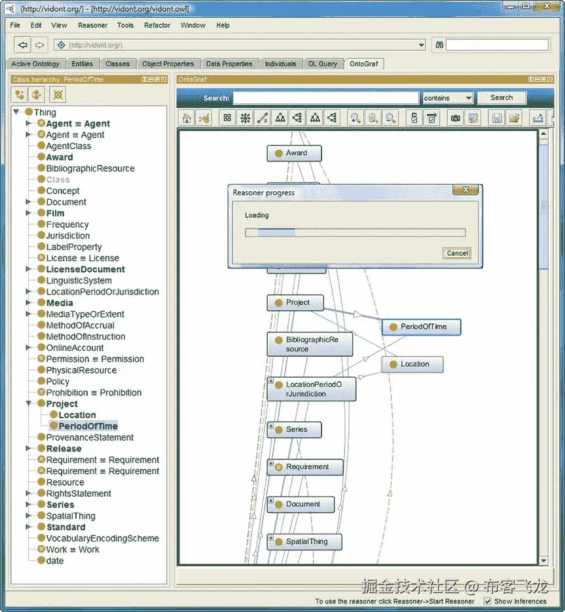Cancel the reasoner loading dialog
This screenshot has height=612, width=565.
(456, 253)
